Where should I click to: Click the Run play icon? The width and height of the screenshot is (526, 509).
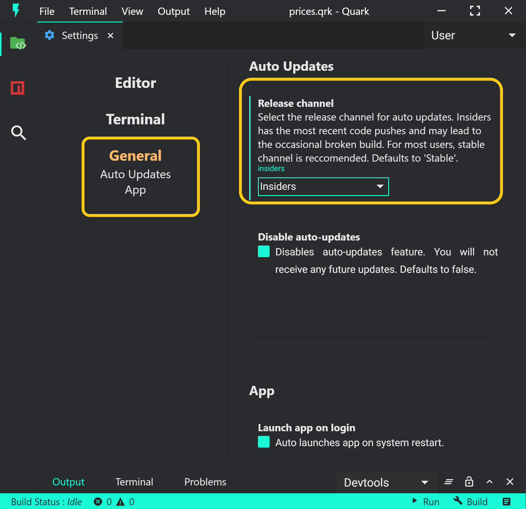coord(414,501)
